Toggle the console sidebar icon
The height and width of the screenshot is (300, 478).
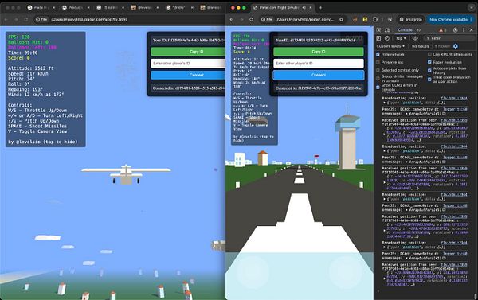(378, 38)
